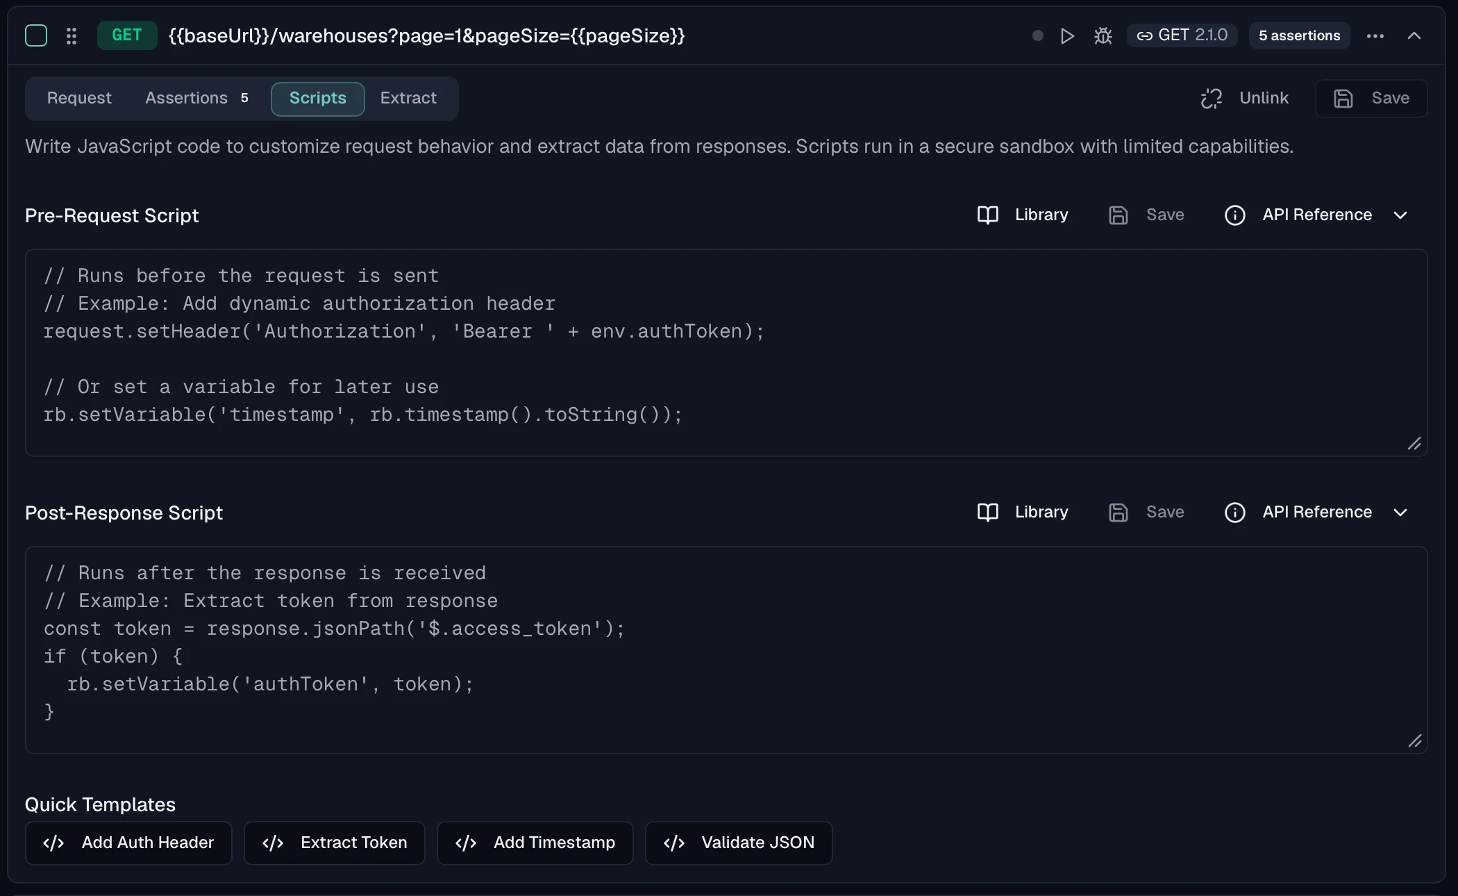Screen dimensions: 1458x896
Task: Click the top Save button
Action: click(x=1371, y=98)
